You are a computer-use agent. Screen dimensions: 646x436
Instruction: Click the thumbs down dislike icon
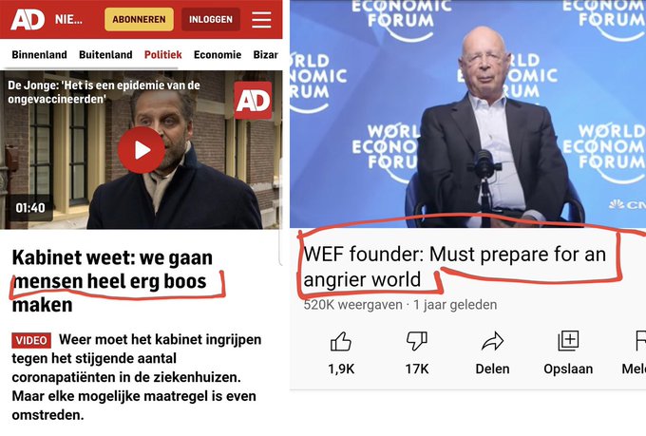pyautogui.click(x=416, y=342)
